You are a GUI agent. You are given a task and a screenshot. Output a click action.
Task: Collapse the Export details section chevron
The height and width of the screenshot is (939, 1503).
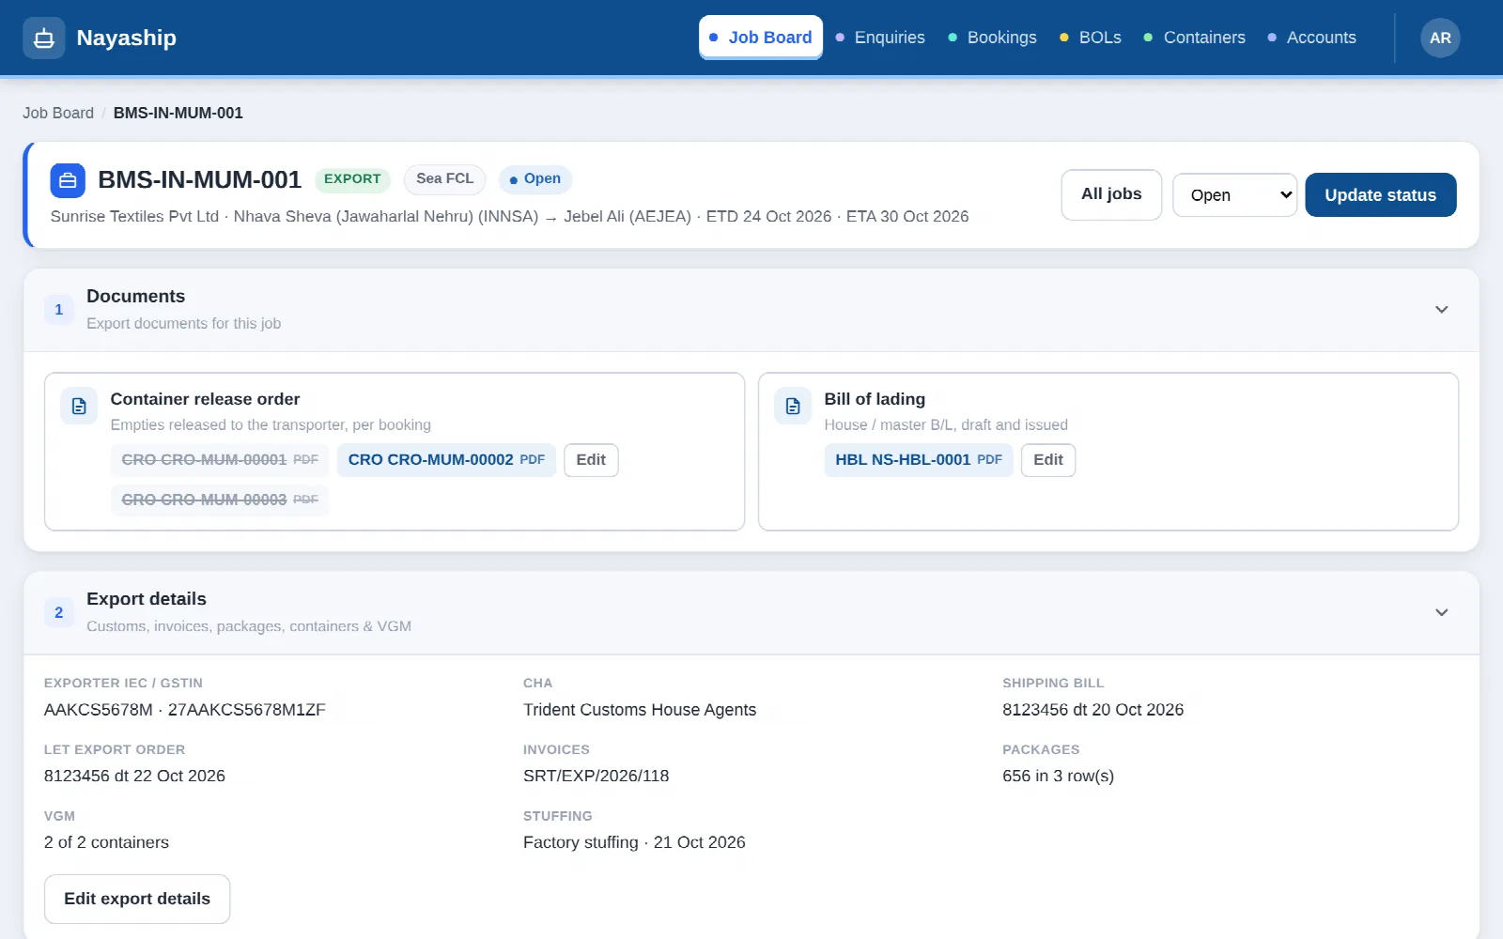(x=1441, y=612)
